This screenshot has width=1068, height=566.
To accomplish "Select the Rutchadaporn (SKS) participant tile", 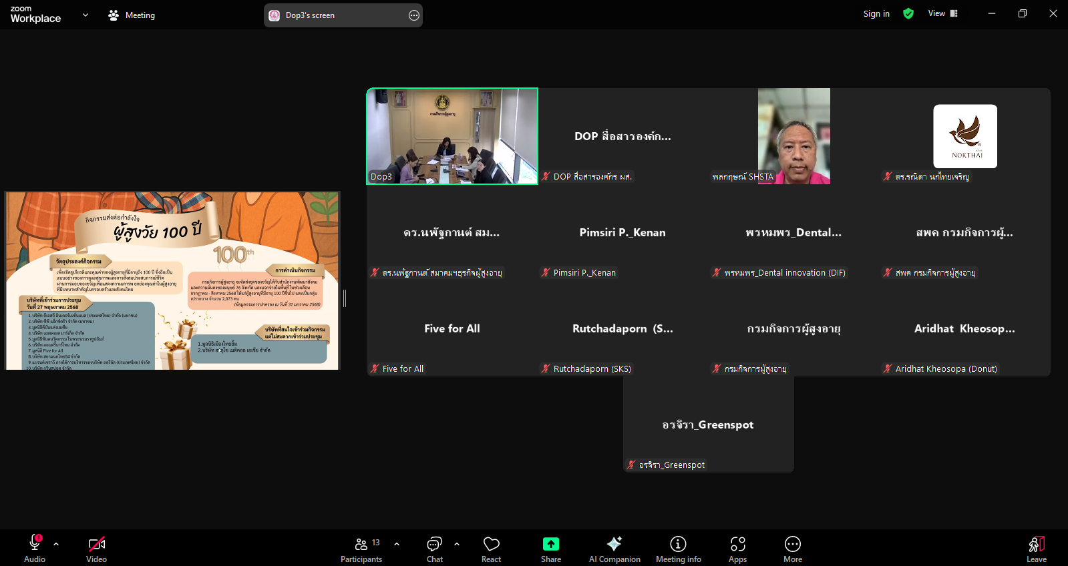I will 623,328.
